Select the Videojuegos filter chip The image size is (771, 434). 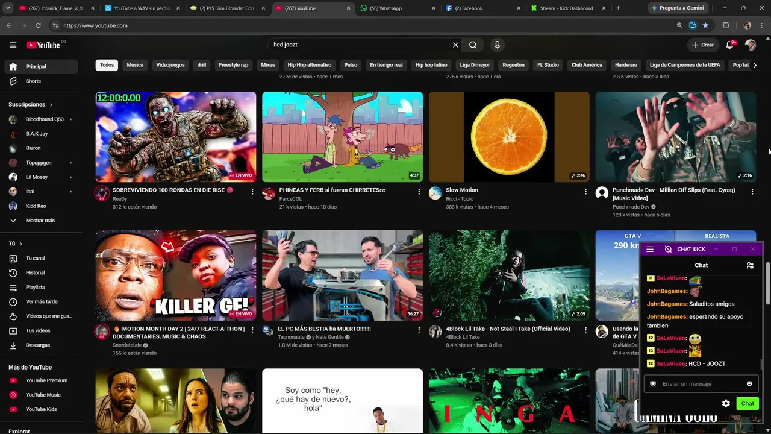[x=170, y=65]
